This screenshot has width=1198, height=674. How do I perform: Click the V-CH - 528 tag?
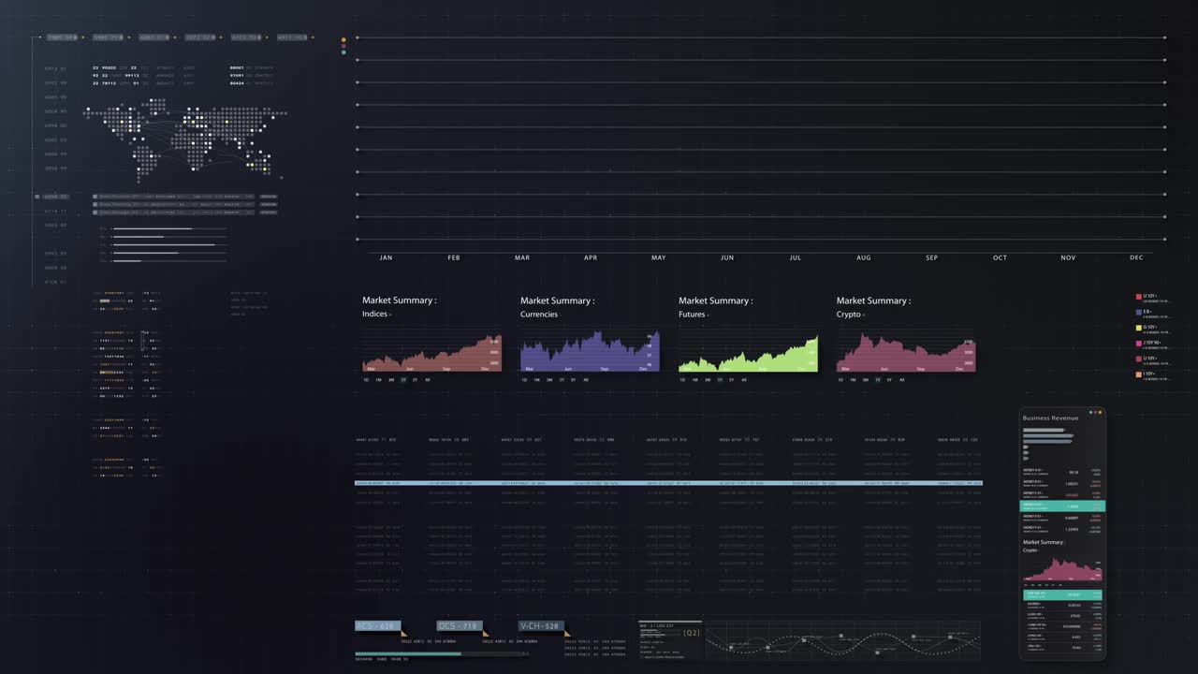pyautogui.click(x=542, y=625)
